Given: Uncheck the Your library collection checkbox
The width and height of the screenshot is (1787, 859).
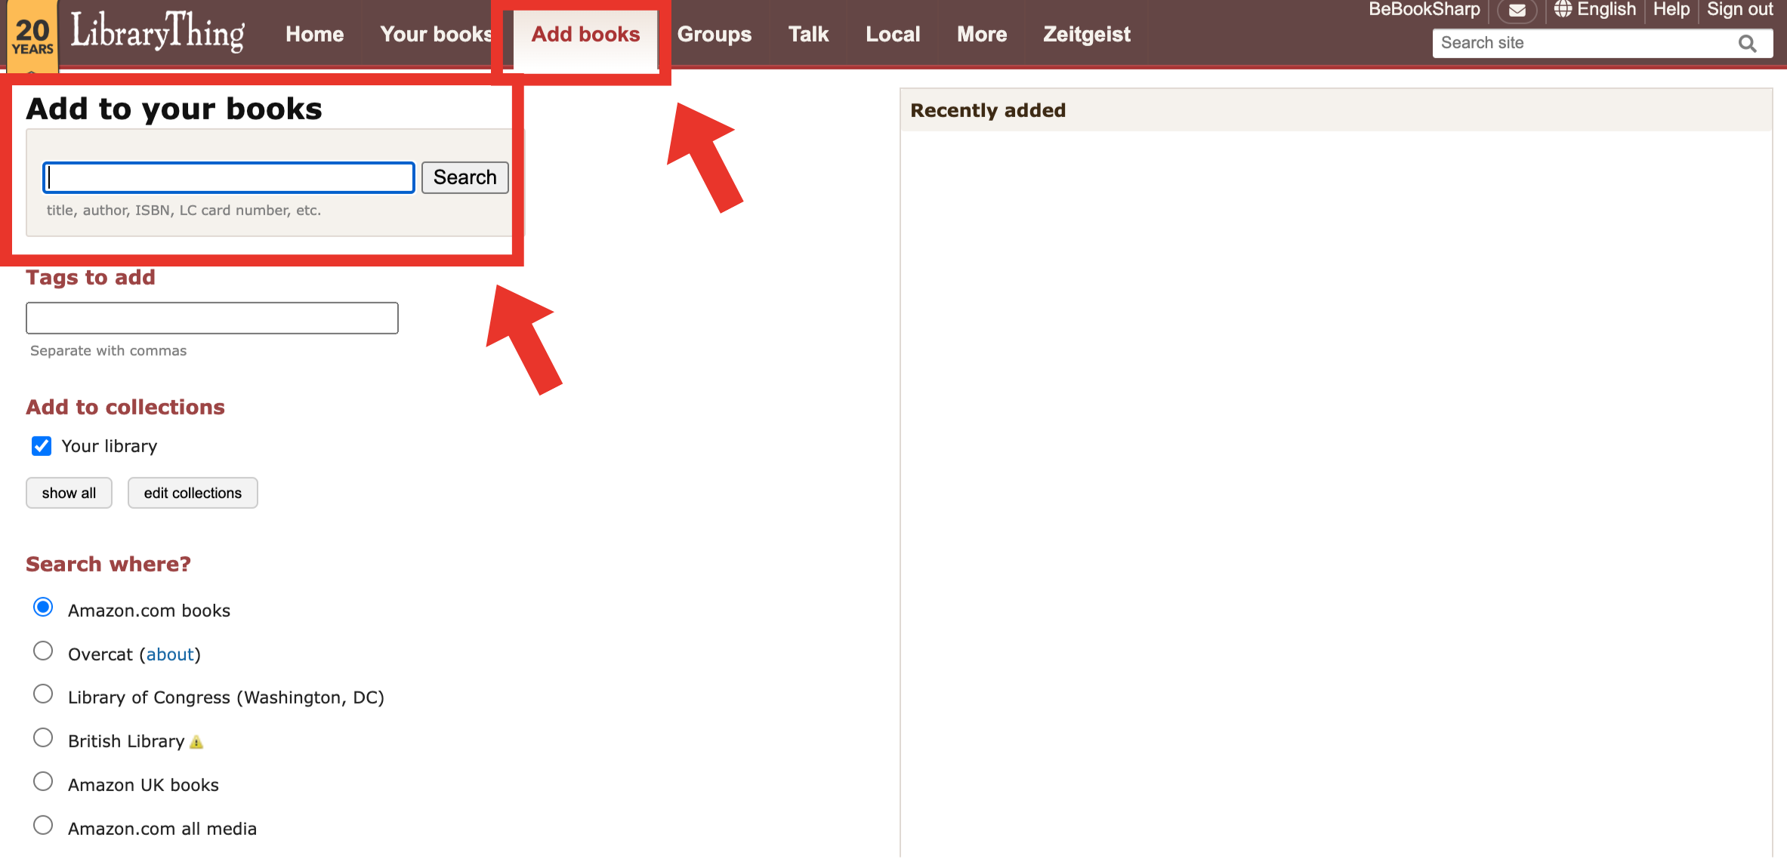Looking at the screenshot, I should 42,446.
